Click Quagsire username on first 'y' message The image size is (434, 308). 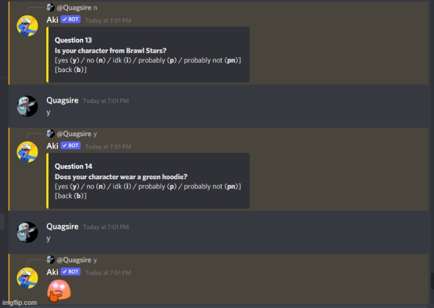point(62,100)
